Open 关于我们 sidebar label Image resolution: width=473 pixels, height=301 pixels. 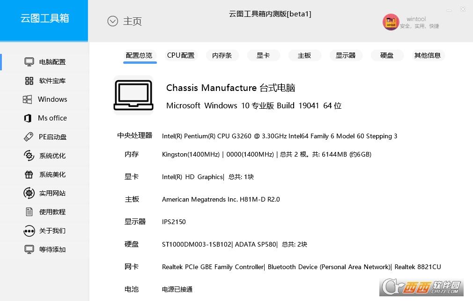coord(52,231)
